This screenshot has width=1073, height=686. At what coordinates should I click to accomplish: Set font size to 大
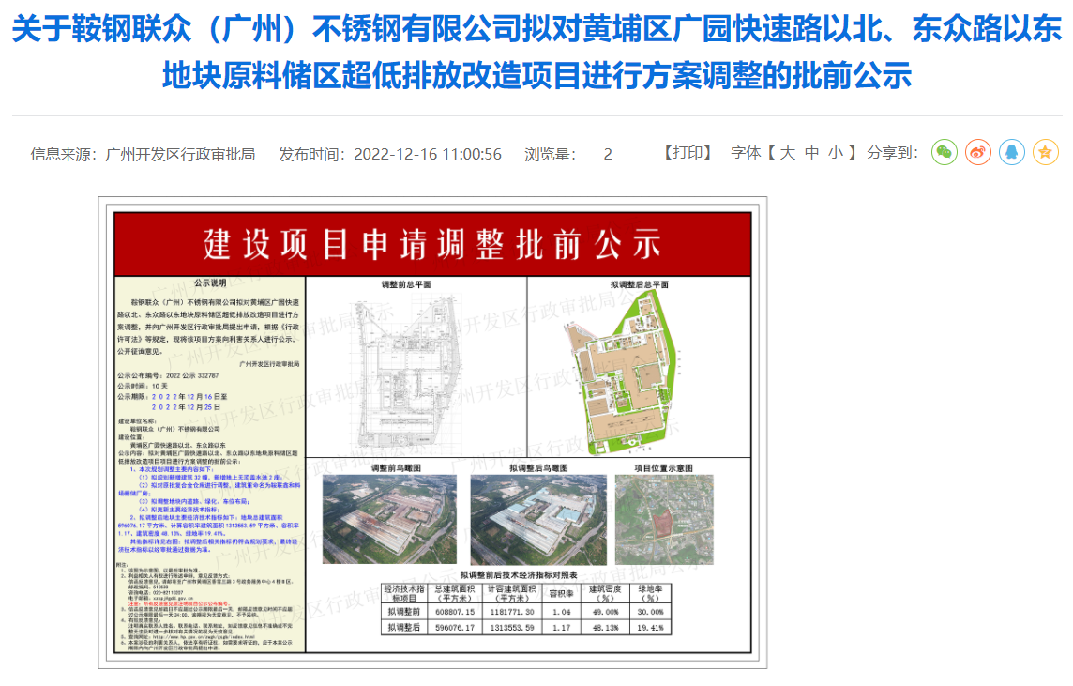pyautogui.click(x=788, y=153)
